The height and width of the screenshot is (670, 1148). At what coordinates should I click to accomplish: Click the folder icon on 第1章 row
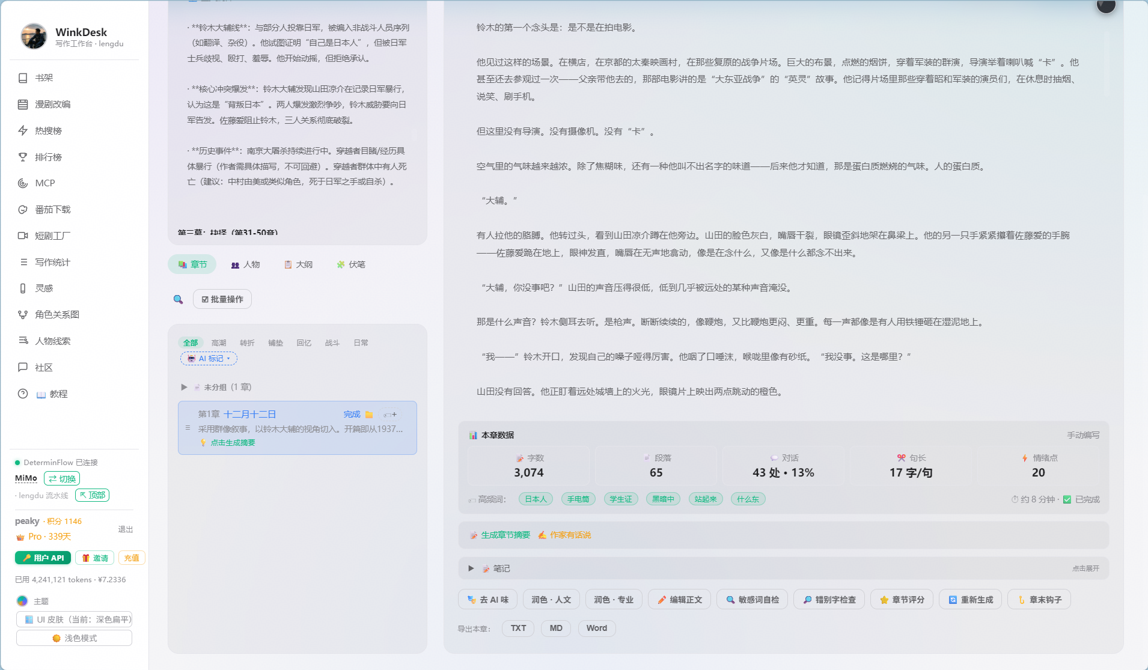369,415
